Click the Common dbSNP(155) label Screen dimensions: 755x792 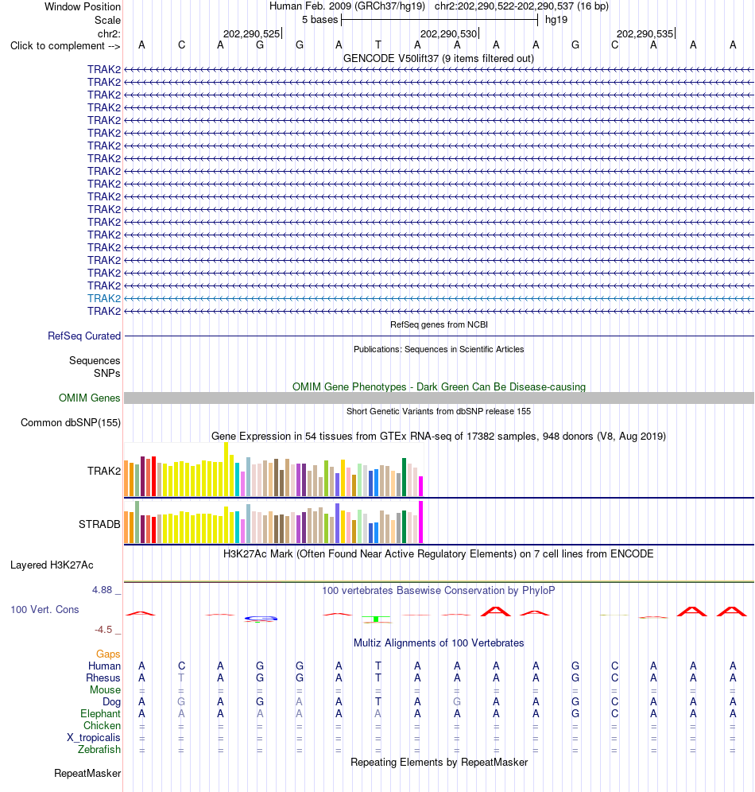tap(71, 423)
